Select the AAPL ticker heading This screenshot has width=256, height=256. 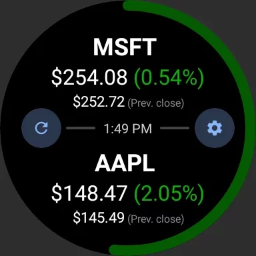pyautogui.click(x=125, y=163)
